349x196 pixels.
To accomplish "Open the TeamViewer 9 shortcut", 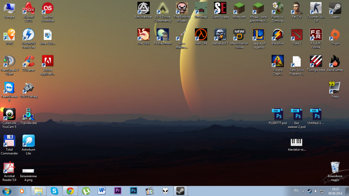I will click(9, 88).
